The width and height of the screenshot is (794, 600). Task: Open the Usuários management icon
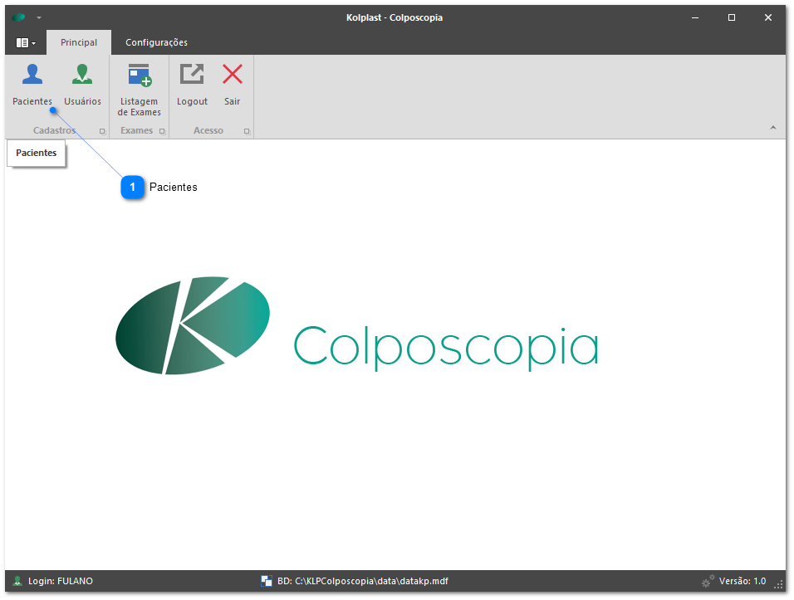tap(82, 75)
